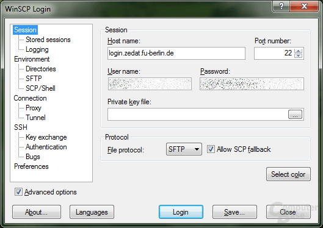Click the Host name input field
The height and width of the screenshot is (228, 323).
(x=176, y=53)
